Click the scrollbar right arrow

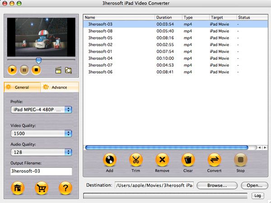pyautogui.click(x=265, y=148)
